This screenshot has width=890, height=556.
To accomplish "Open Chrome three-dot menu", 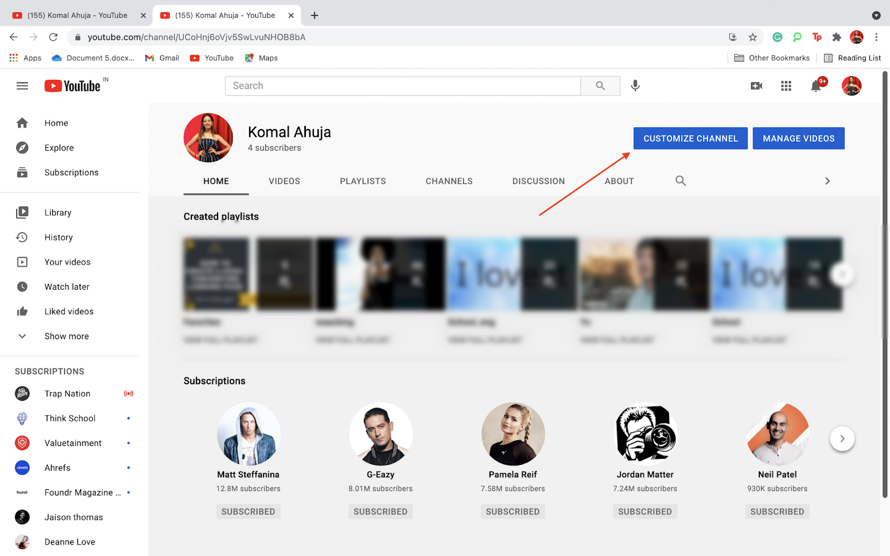I will pyautogui.click(x=876, y=37).
